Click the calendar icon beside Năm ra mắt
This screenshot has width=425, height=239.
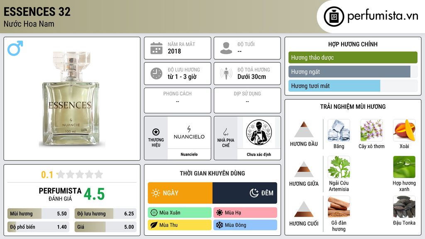[156, 48]
